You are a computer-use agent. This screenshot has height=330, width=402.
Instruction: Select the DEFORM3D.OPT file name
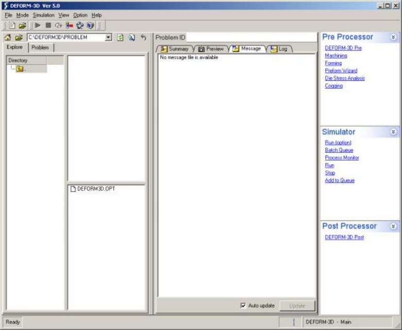click(x=96, y=189)
